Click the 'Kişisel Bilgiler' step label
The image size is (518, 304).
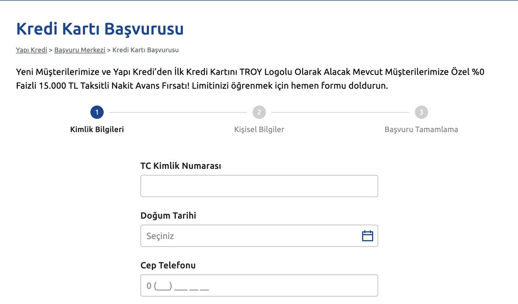[259, 130]
